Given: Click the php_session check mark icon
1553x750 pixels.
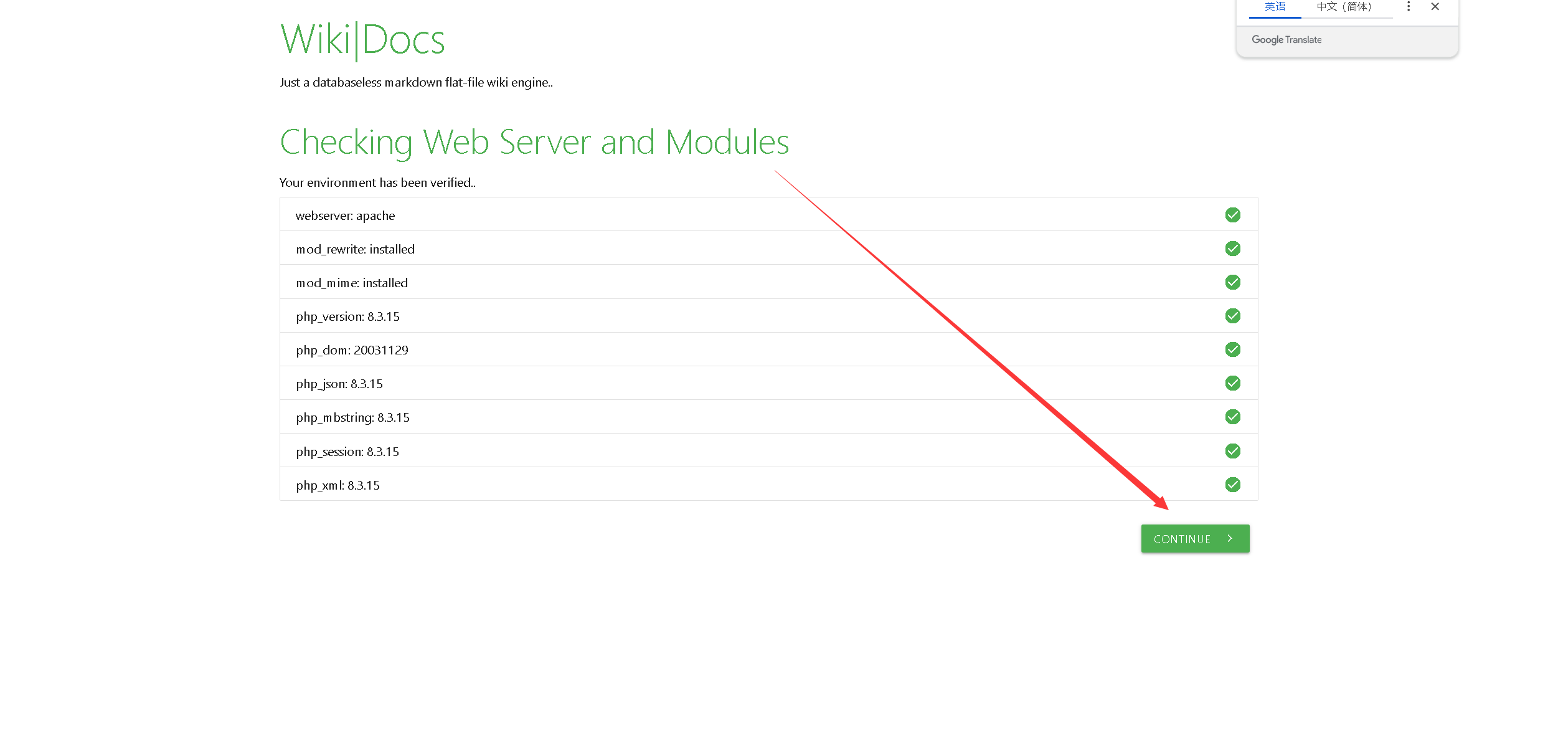Looking at the screenshot, I should tap(1232, 451).
